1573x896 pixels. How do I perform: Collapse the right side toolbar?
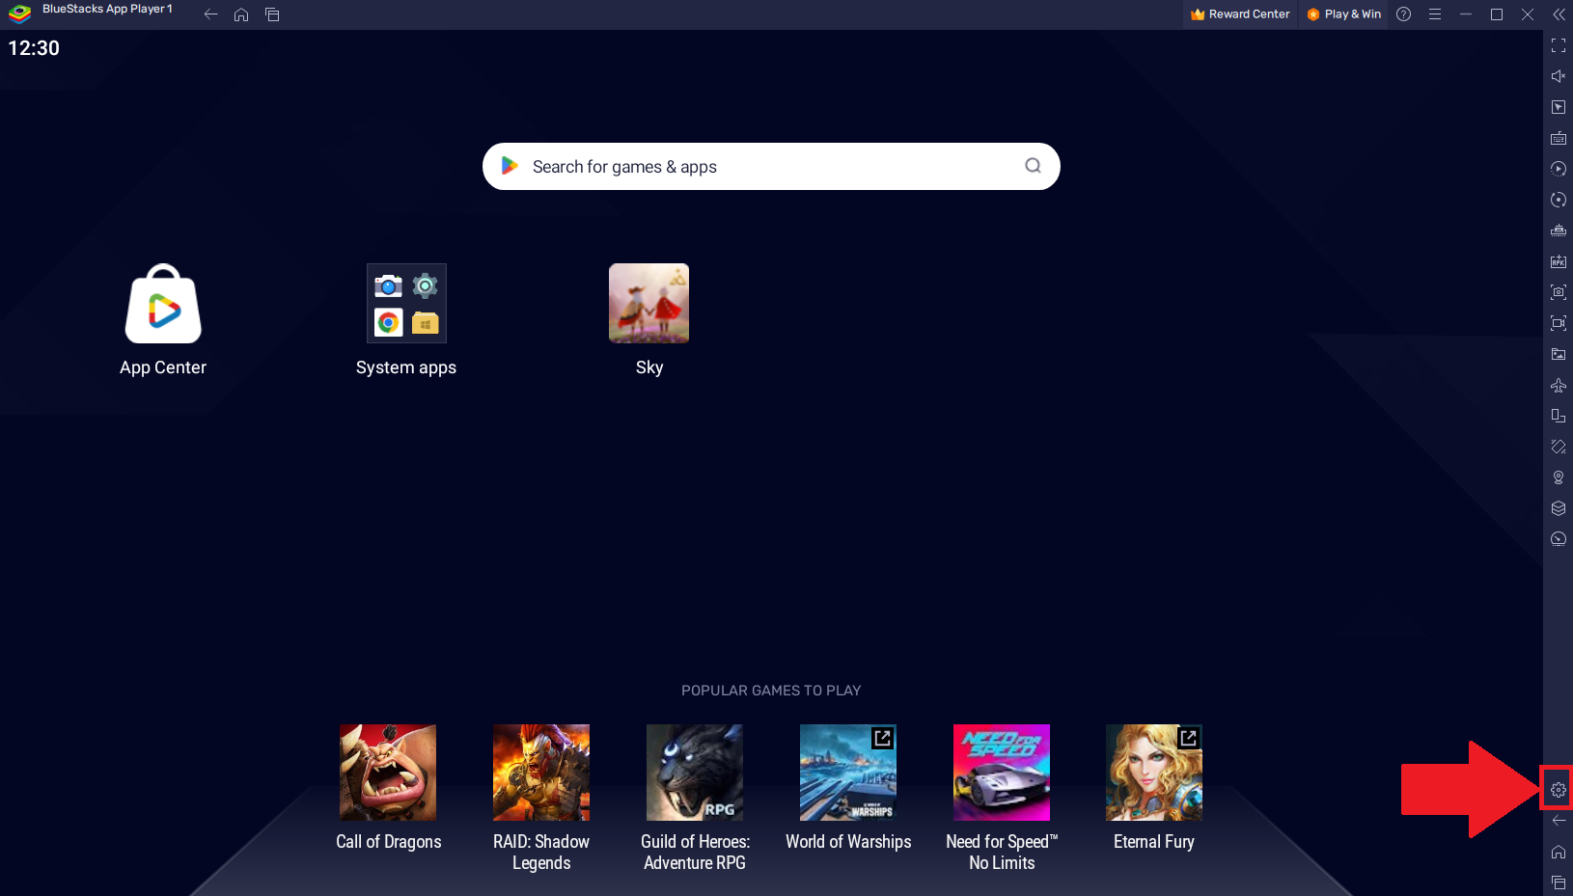point(1559,14)
